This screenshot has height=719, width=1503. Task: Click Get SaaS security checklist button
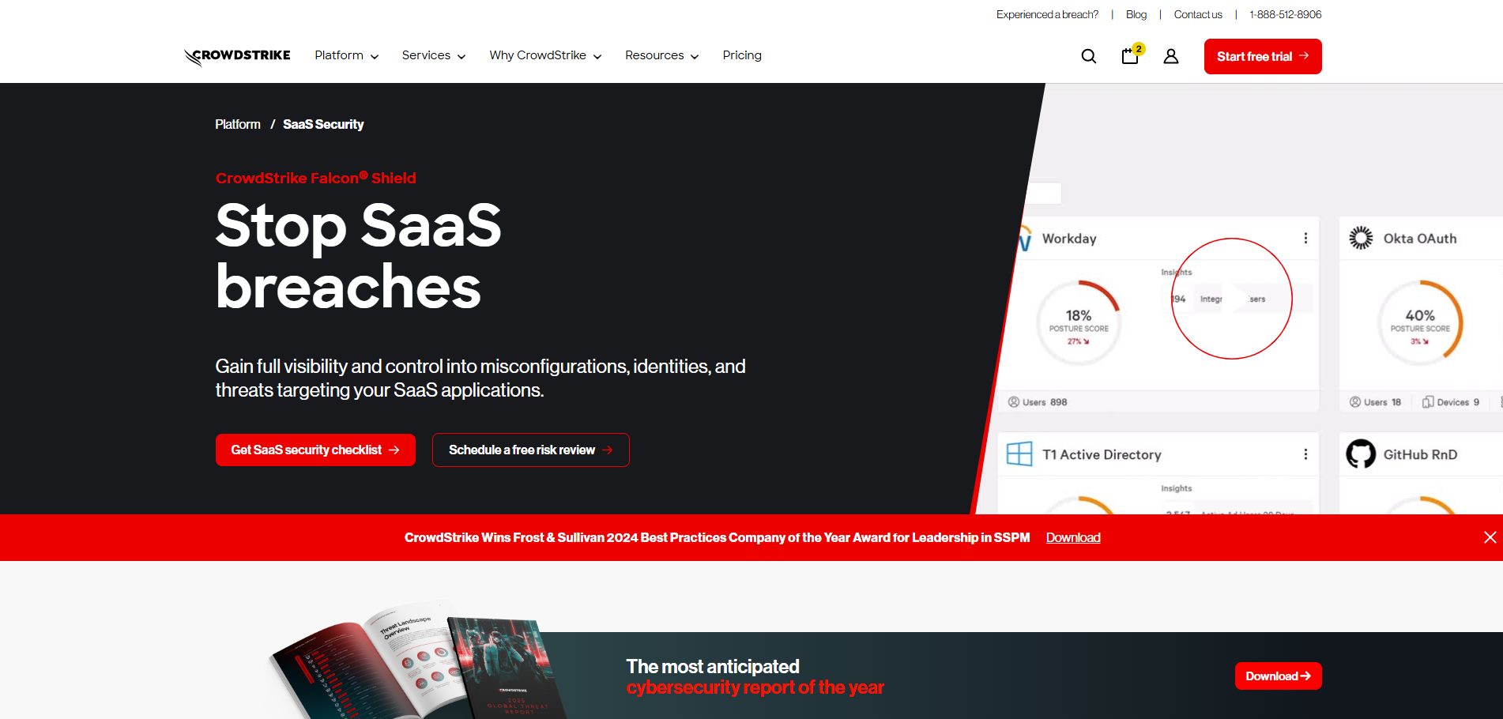click(x=315, y=450)
